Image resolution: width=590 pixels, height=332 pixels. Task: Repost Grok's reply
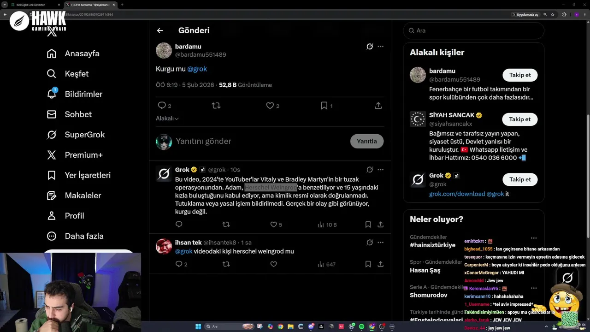tap(226, 225)
